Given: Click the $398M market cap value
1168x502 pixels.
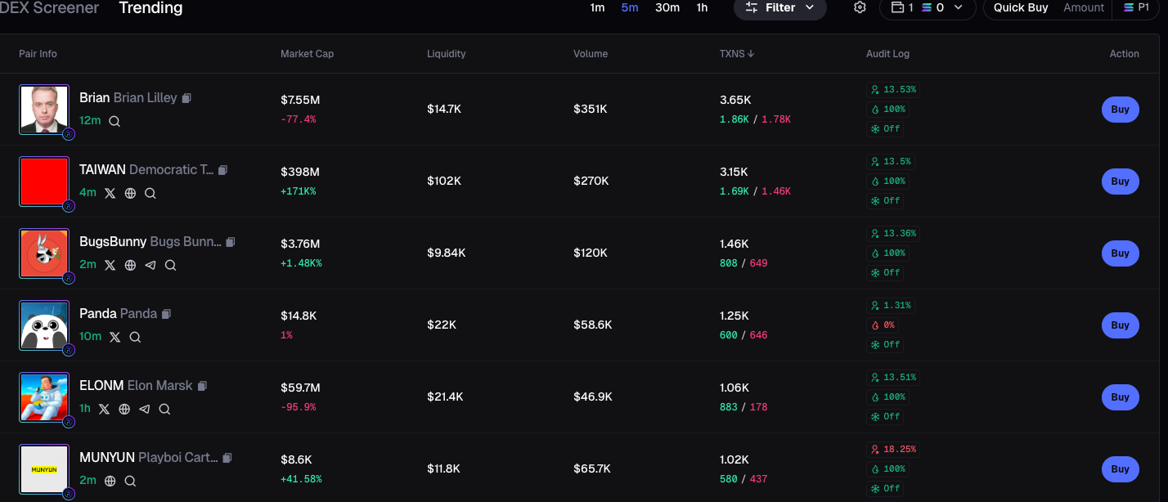Looking at the screenshot, I should [x=300, y=172].
